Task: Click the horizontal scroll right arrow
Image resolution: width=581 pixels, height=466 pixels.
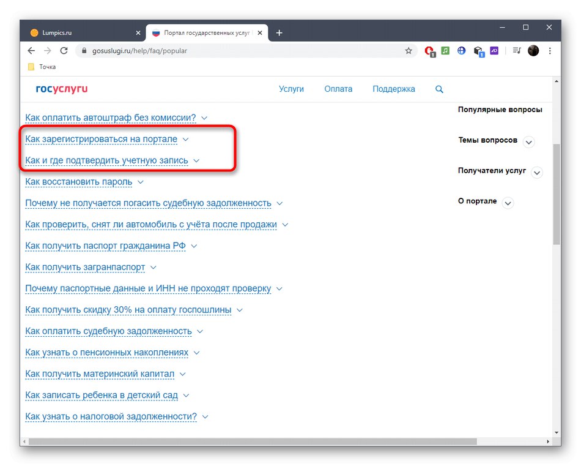Action: pyautogui.click(x=548, y=442)
